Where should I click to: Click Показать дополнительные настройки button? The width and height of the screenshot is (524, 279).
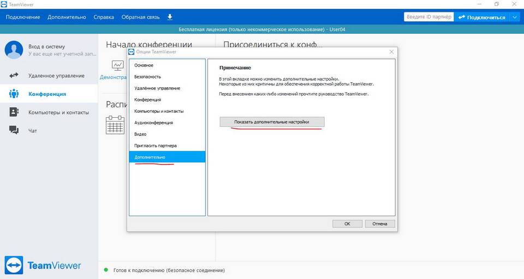pos(272,122)
